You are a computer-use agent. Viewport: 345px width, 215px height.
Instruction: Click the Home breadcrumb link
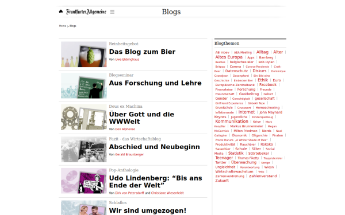(x=63, y=26)
